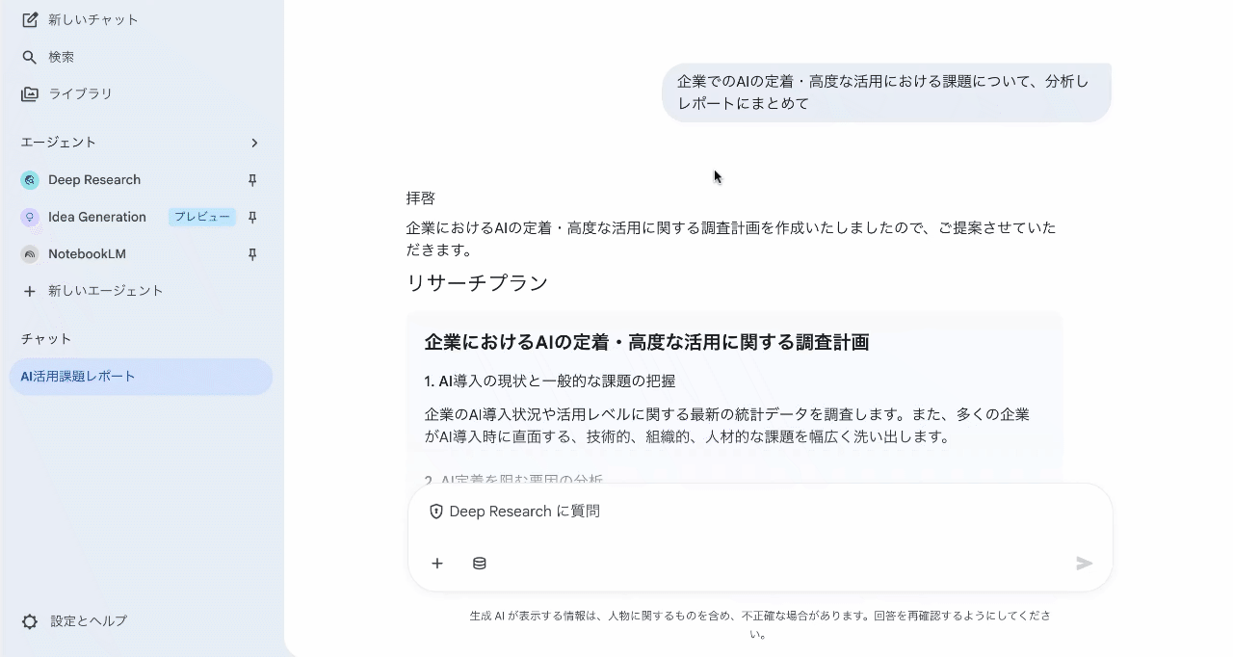Click the new chat pencil icon
This screenshot has width=1233, height=657.
click(30, 19)
